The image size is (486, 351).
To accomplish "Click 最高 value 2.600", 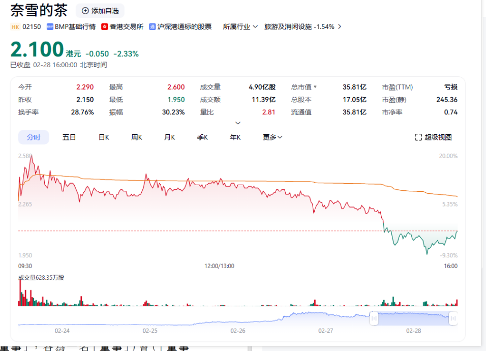I will (176, 87).
